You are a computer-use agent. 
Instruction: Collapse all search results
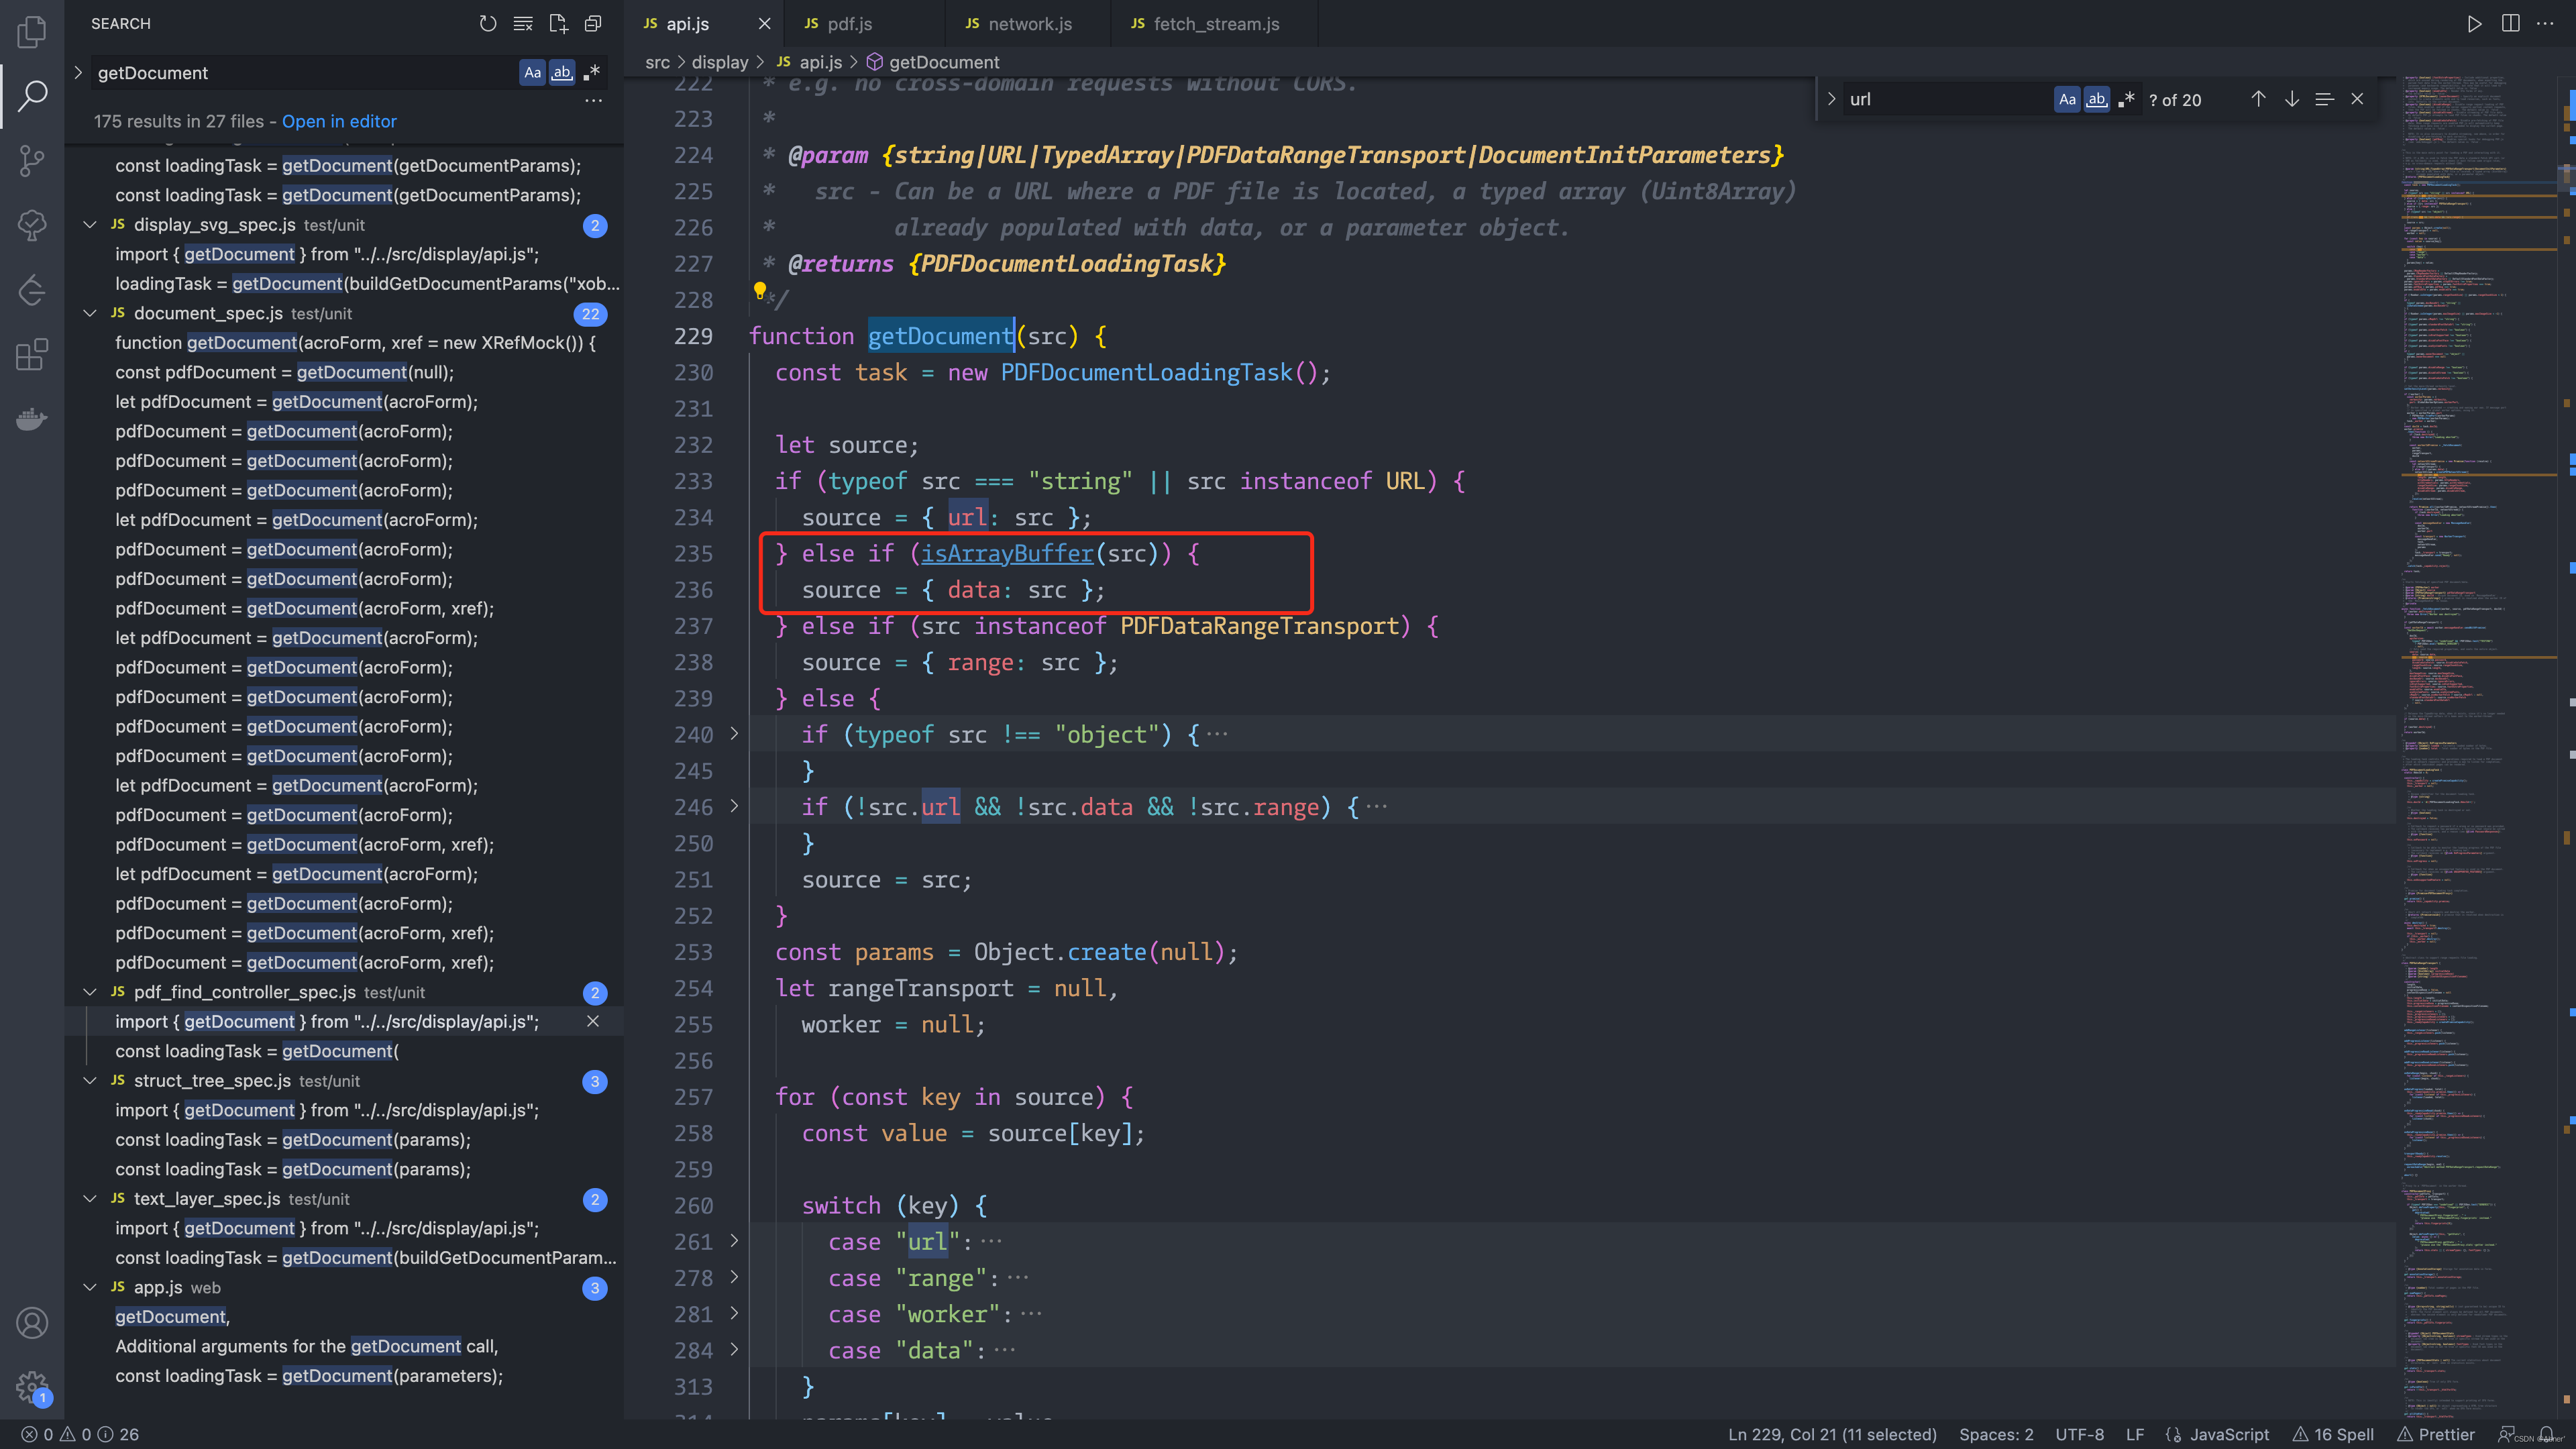[593, 23]
